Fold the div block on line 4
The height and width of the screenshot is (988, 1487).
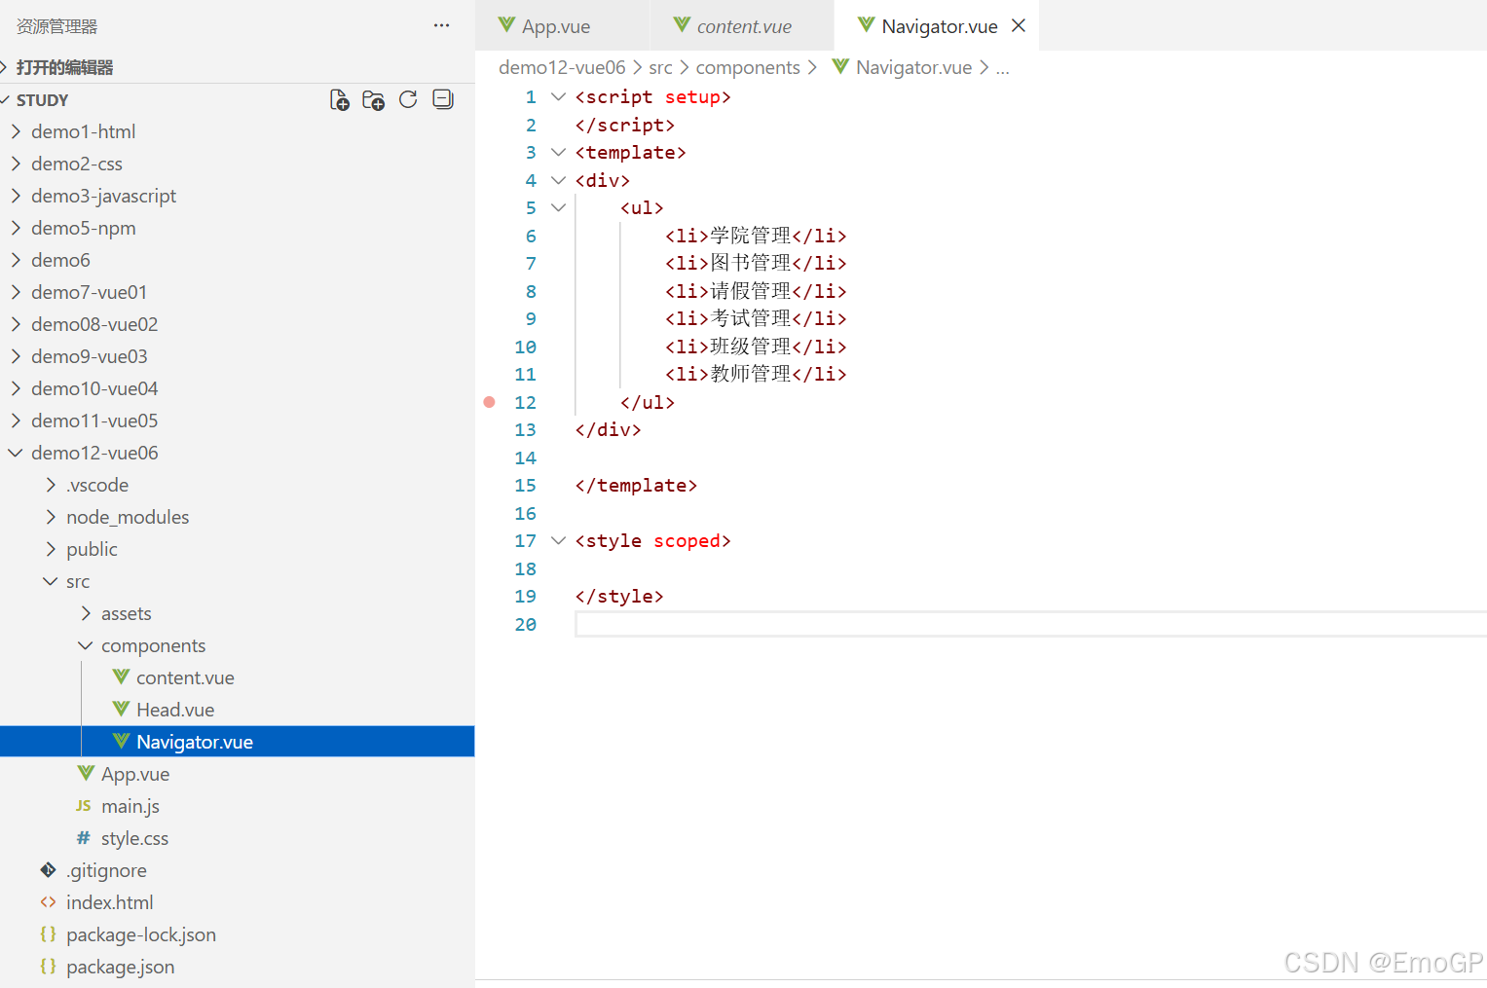pyautogui.click(x=558, y=180)
